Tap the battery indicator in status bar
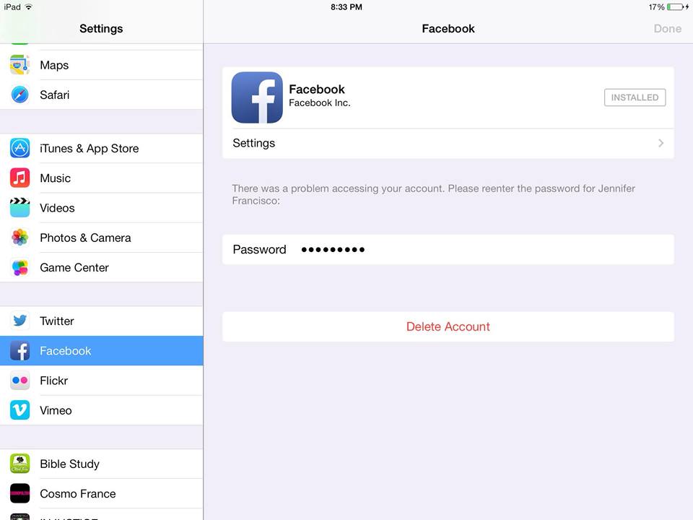Viewport: 693px width, 520px height. tap(678, 7)
